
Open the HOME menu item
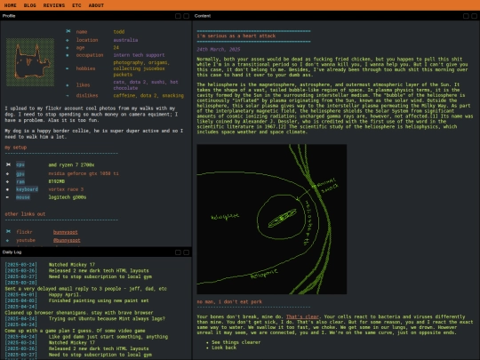pyautogui.click(x=10, y=5)
